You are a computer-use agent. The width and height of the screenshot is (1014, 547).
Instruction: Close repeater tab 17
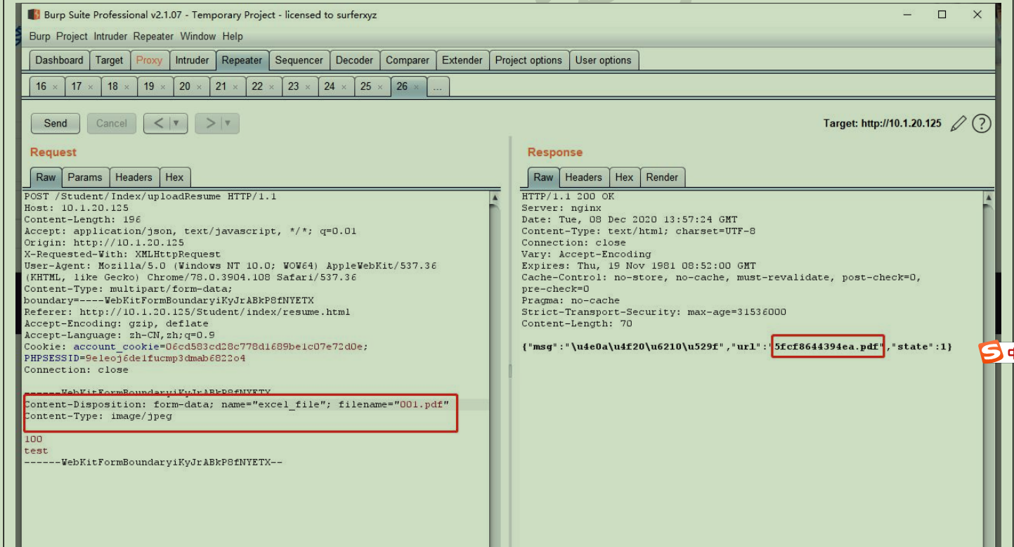91,87
